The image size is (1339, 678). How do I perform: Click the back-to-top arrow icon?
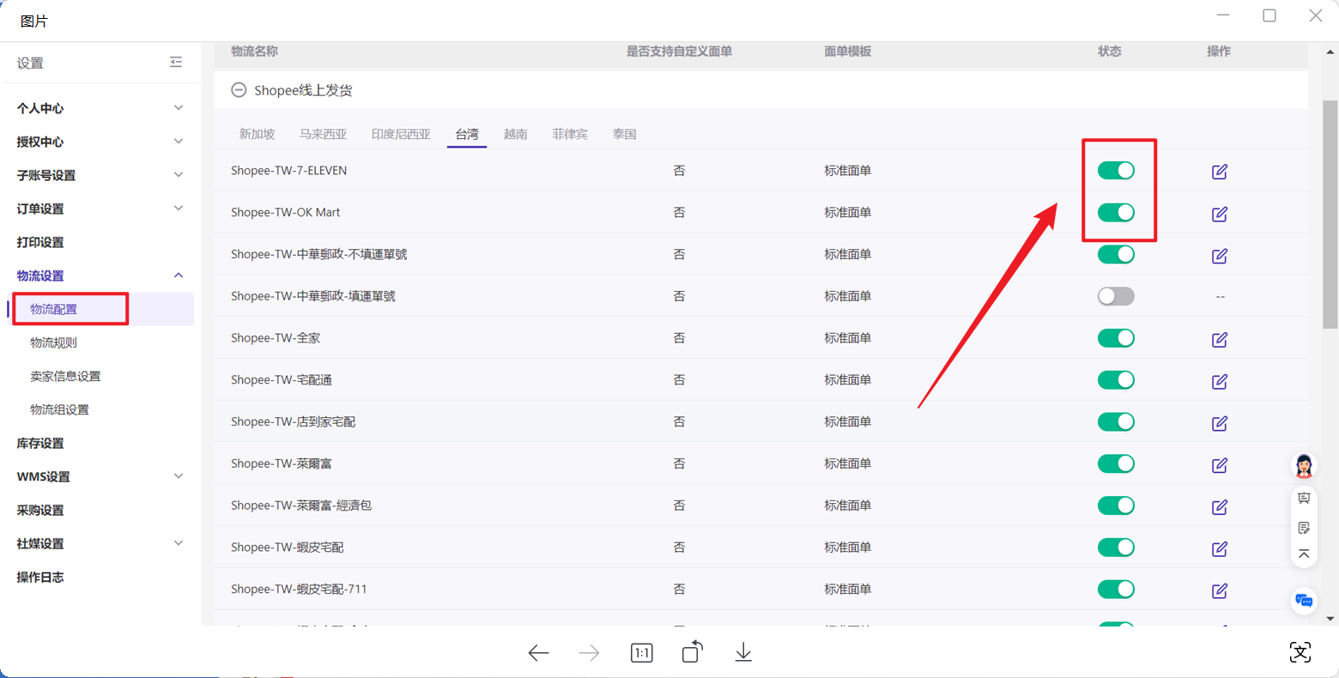pyautogui.click(x=1304, y=554)
